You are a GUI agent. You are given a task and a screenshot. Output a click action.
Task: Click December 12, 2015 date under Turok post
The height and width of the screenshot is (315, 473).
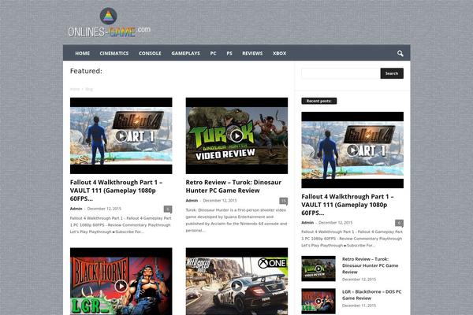[x=220, y=201]
